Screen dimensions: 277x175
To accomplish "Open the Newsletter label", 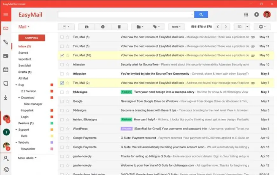I will click(x=28, y=149).
